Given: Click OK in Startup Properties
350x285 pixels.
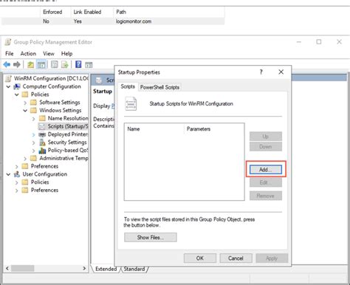Looking at the screenshot, I should tap(200, 258).
